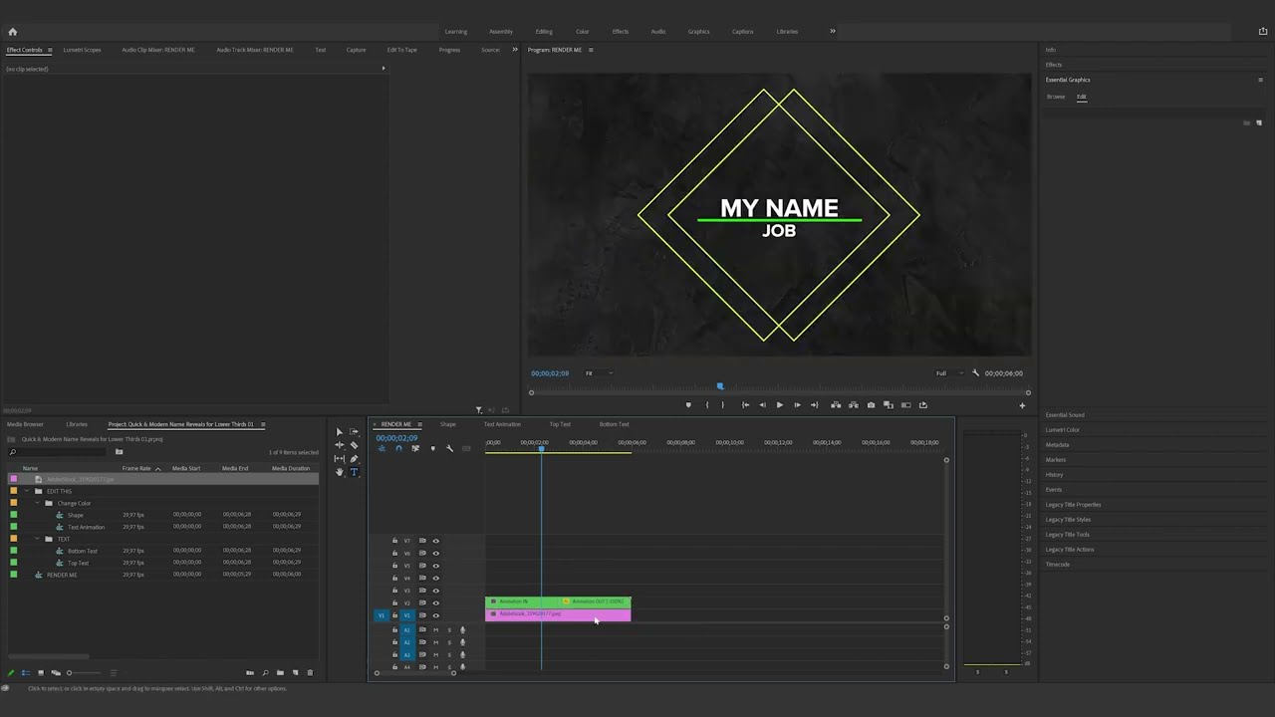Mute audio track A1
The width and height of the screenshot is (1275, 717).
[435, 629]
